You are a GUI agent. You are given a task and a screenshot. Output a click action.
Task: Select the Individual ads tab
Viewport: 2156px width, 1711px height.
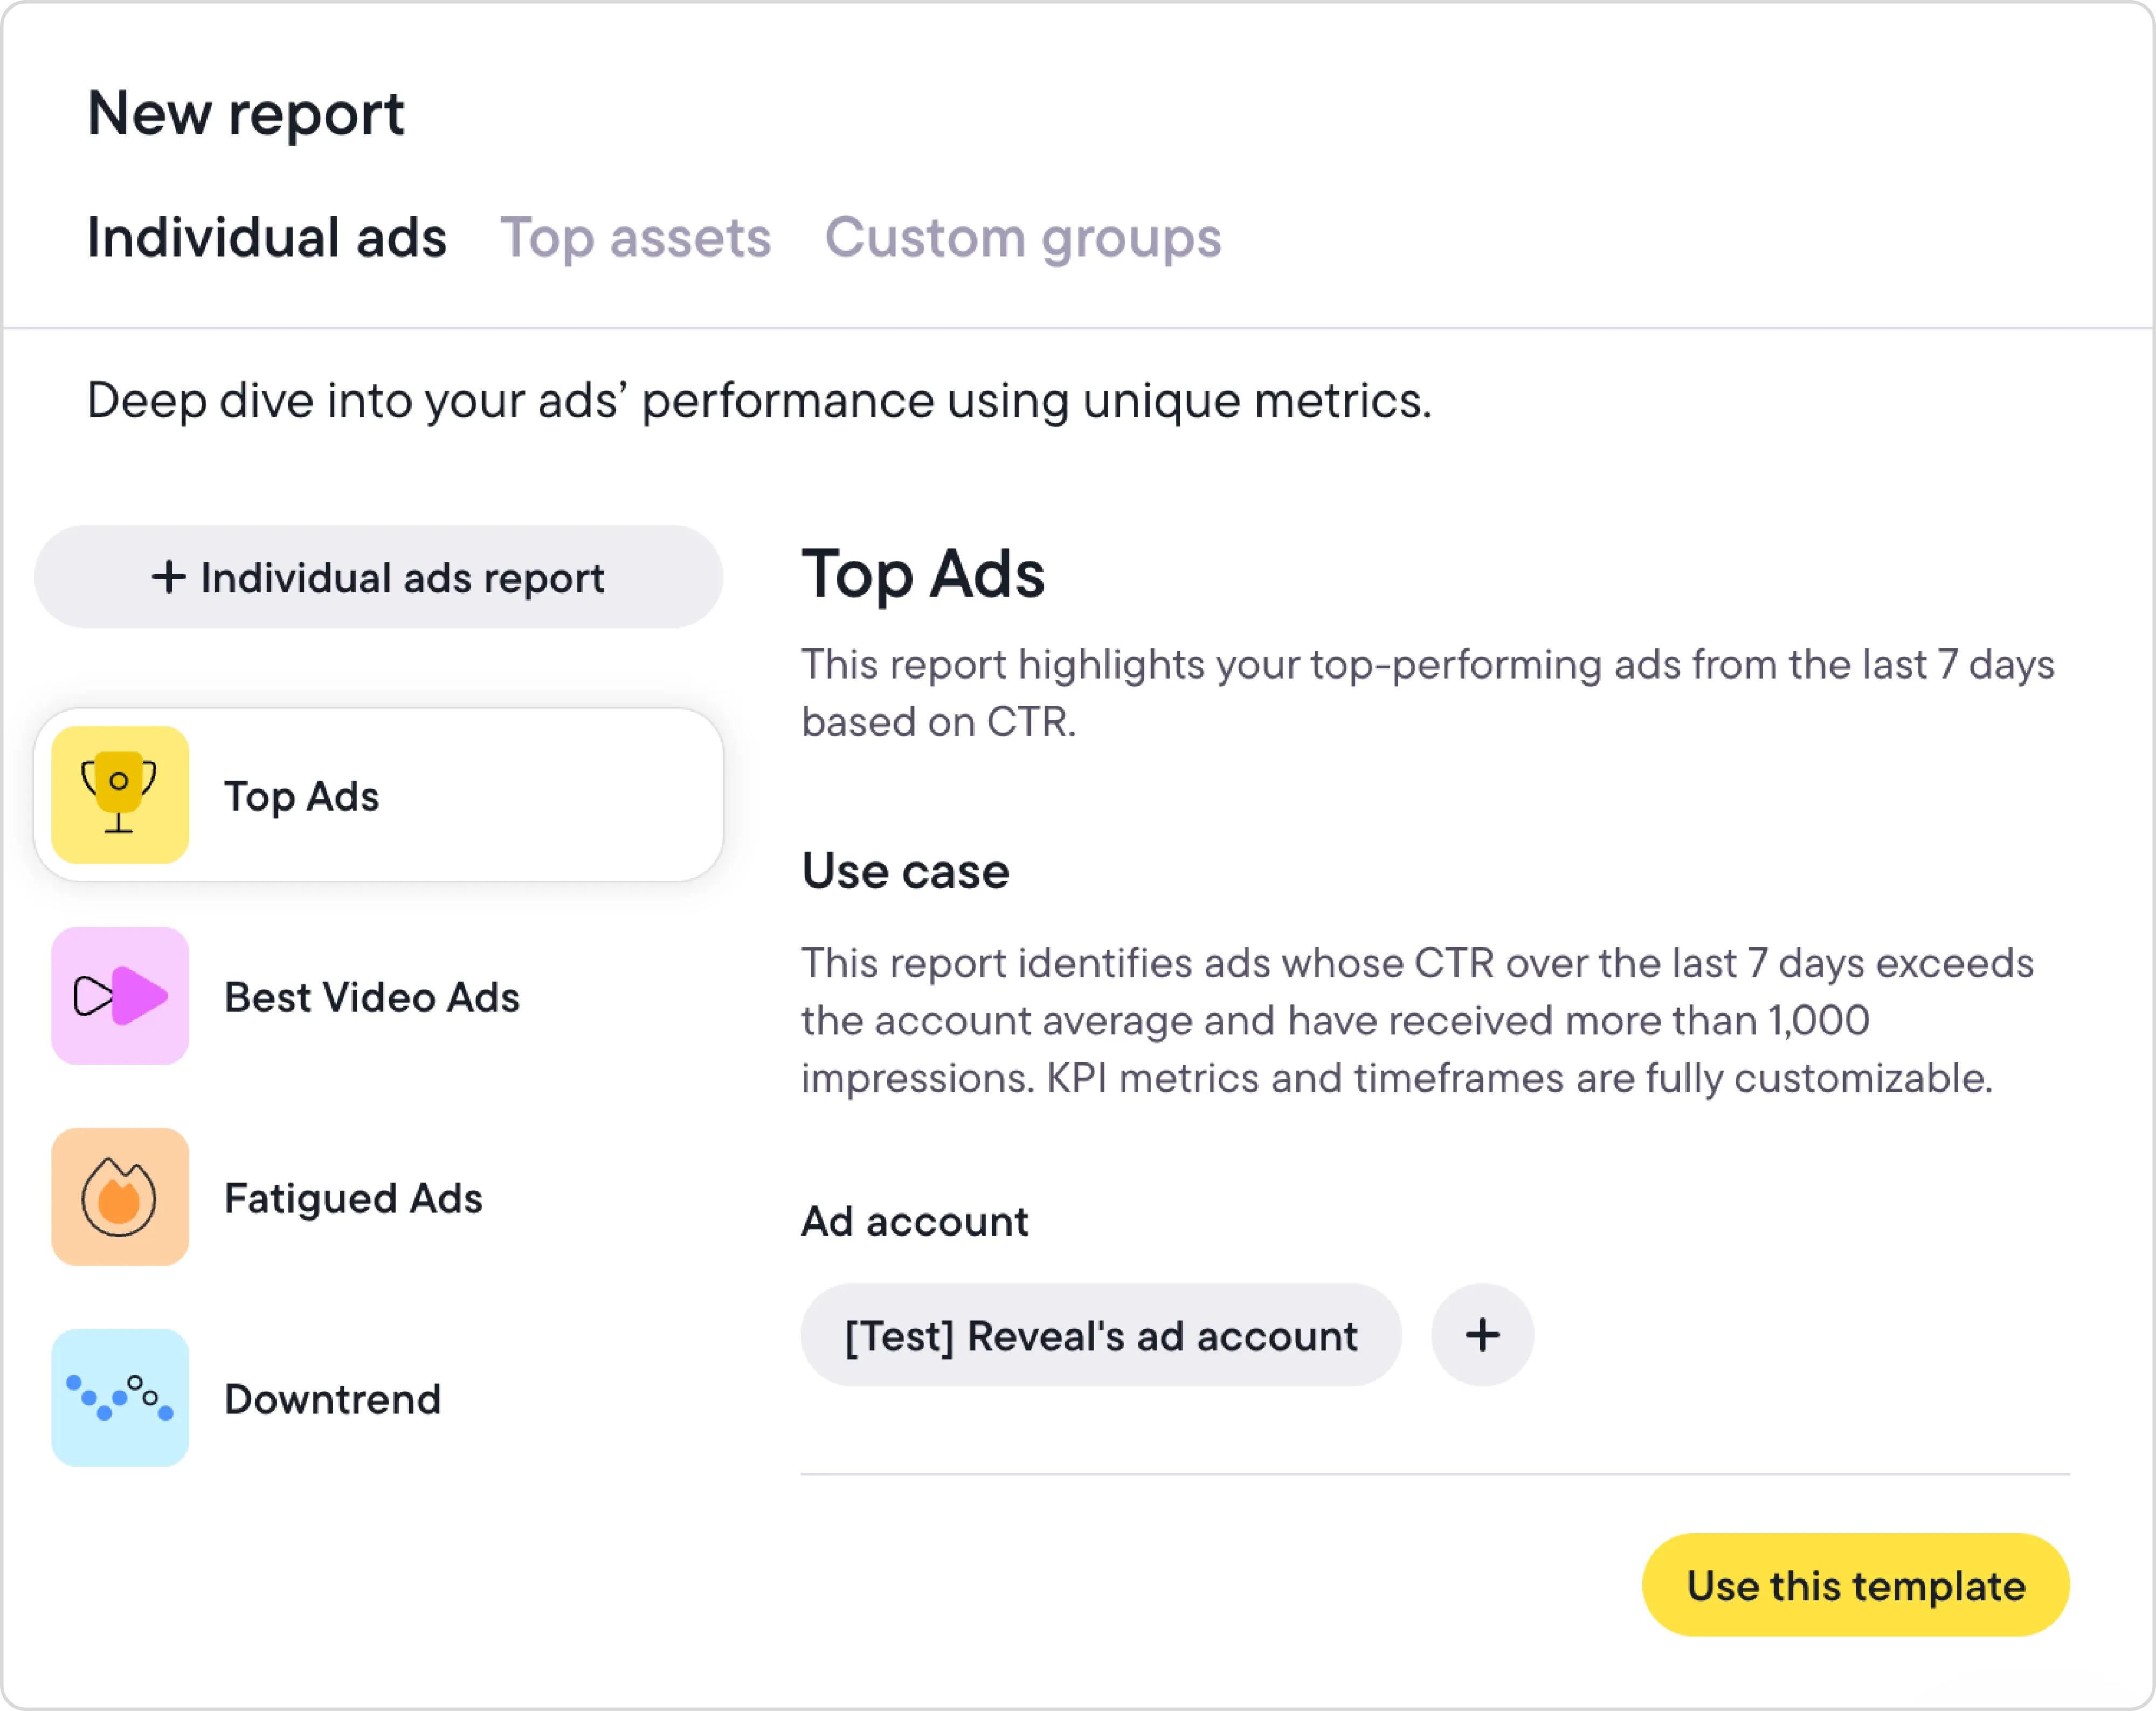point(266,238)
